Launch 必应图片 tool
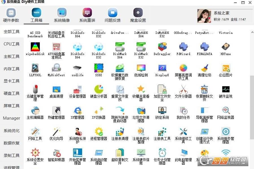The height and width of the screenshot is (169, 254). click(x=225, y=70)
